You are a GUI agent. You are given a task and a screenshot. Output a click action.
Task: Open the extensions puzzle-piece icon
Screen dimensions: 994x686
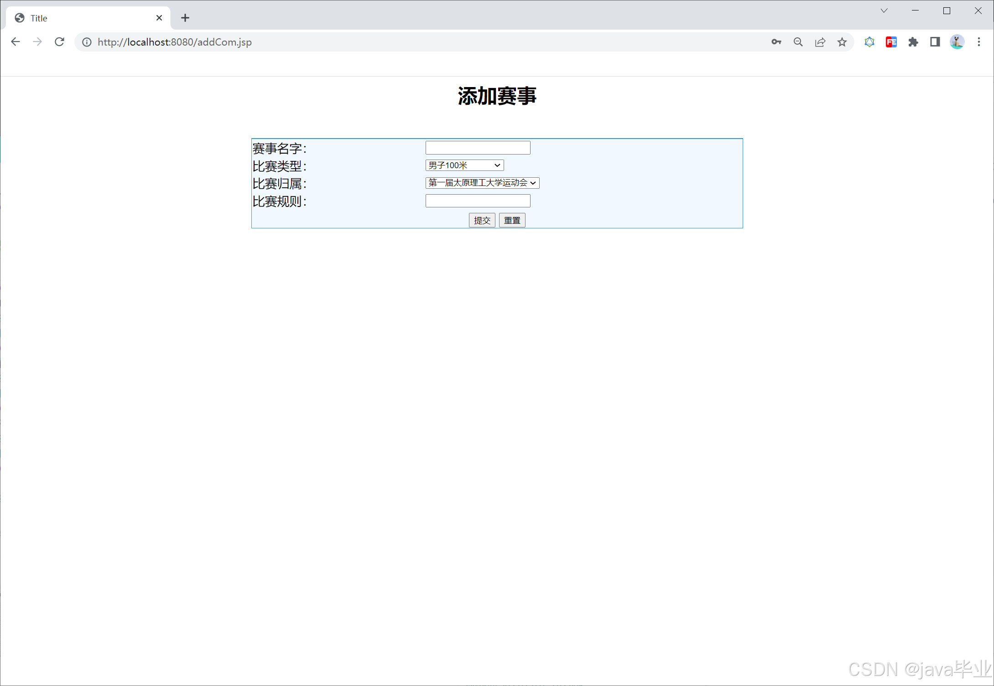[x=913, y=42]
